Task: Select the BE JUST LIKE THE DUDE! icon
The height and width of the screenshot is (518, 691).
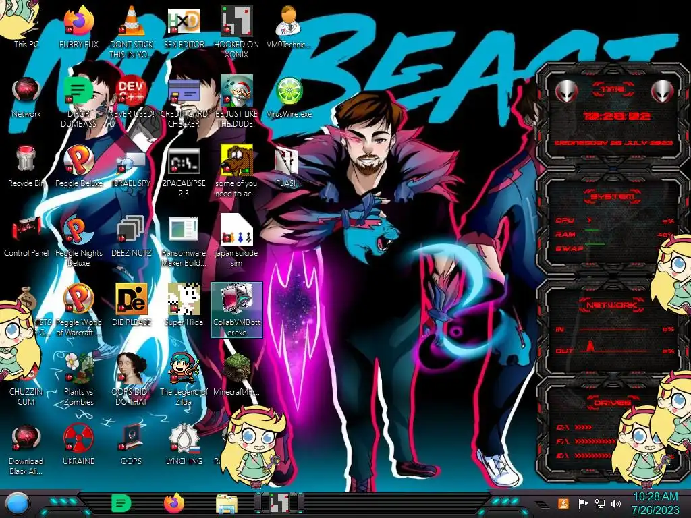Action: click(236, 103)
